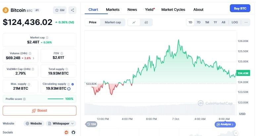Screen dimensions: 256x136
Task: Click the circulating supply circle icon
Action: pyautogui.click(x=69, y=89)
